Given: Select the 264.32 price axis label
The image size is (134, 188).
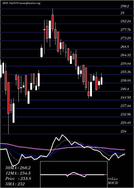Looking at the screenshot, I should [x=126, y=55].
